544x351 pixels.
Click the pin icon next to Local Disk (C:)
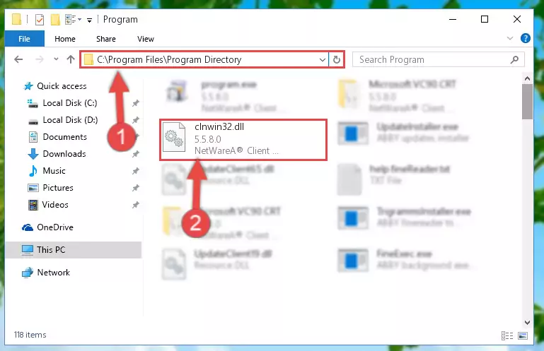[135, 103]
